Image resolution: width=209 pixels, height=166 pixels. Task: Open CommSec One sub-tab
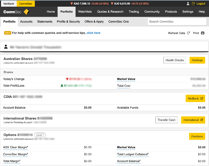tap(118, 22)
